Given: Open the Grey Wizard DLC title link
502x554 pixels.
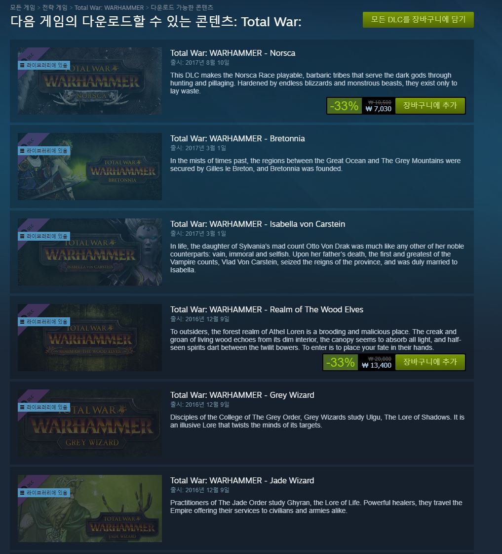Looking at the screenshot, I should pyautogui.click(x=242, y=395).
